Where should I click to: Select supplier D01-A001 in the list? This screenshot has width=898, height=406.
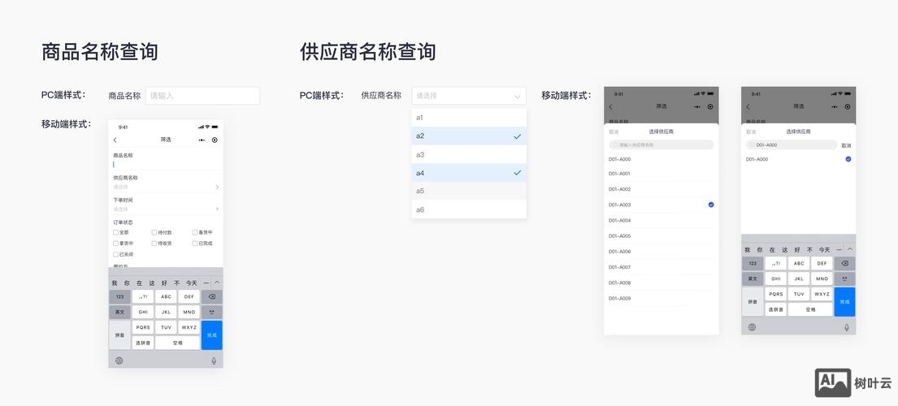[x=662, y=173]
